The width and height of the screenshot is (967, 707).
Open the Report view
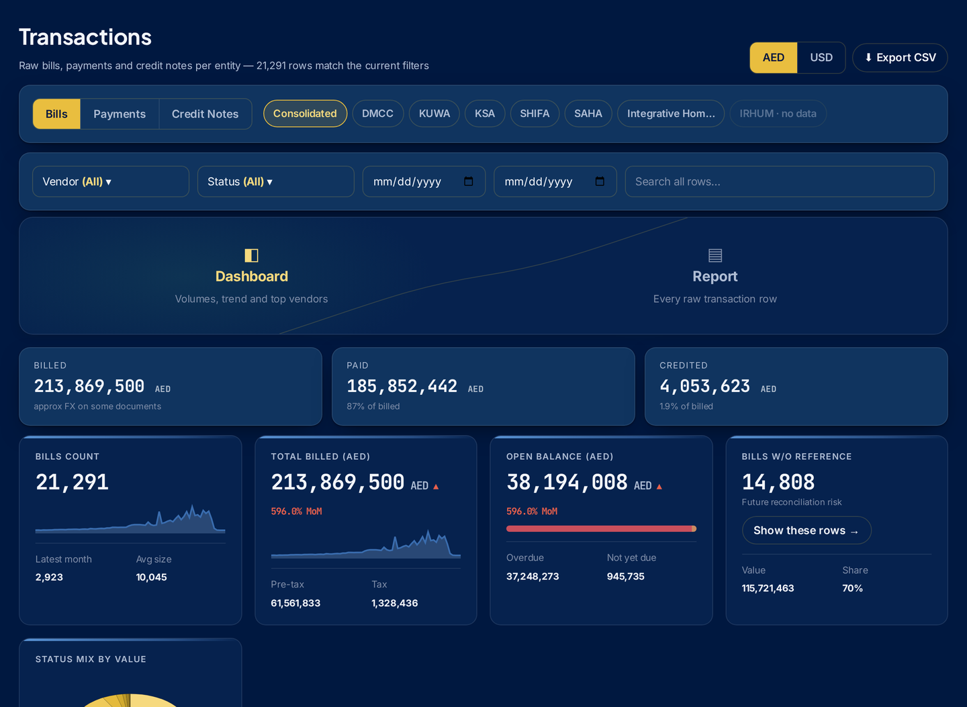pos(715,276)
